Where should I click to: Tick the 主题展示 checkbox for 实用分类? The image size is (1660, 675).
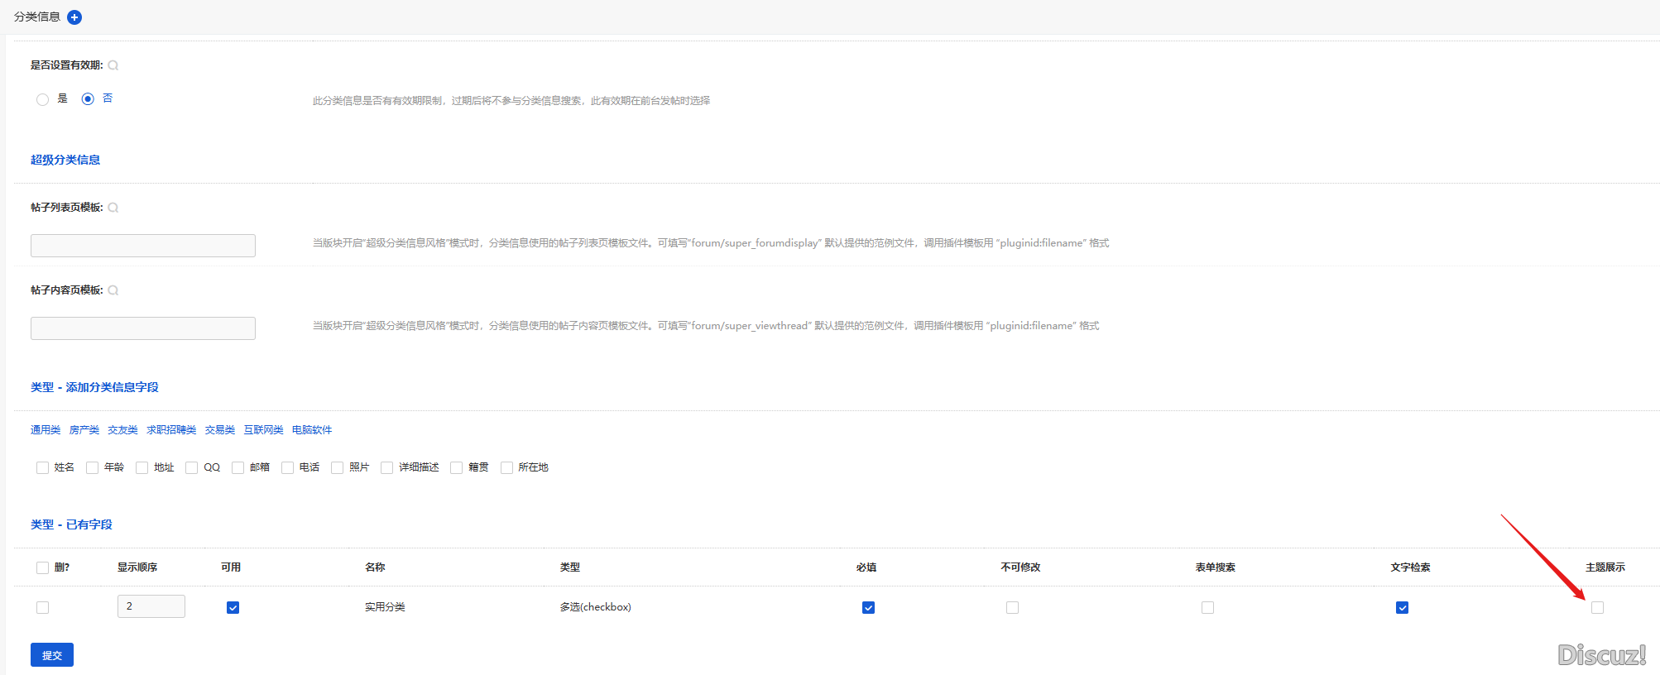point(1597,608)
